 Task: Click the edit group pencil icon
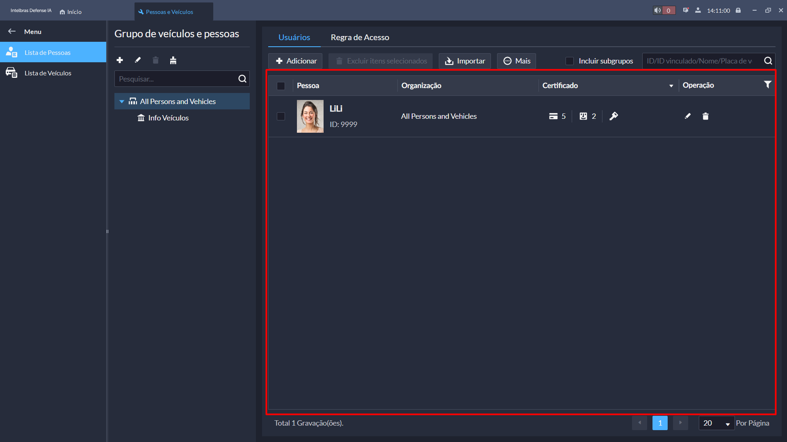click(x=138, y=60)
